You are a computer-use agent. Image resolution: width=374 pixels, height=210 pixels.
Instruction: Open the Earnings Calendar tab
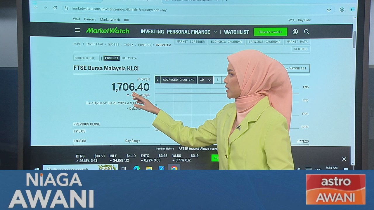264,42
